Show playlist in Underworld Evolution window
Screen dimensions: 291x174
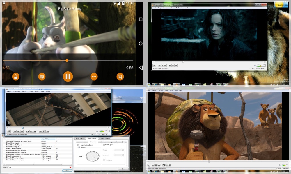point(173,66)
